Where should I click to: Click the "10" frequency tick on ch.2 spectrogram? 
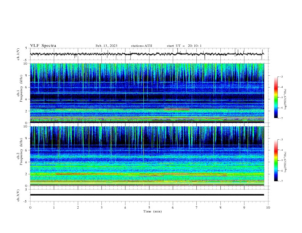(x=26, y=126)
